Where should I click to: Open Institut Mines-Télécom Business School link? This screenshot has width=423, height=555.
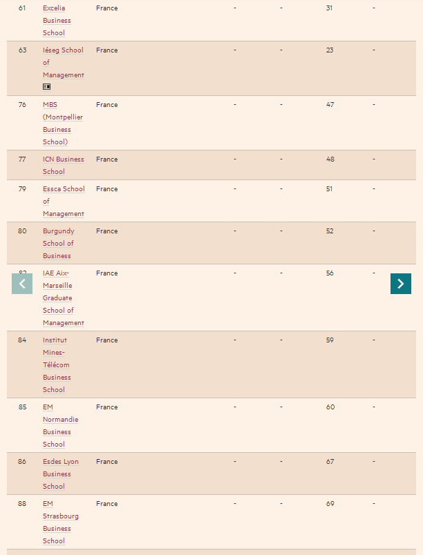pyautogui.click(x=57, y=365)
